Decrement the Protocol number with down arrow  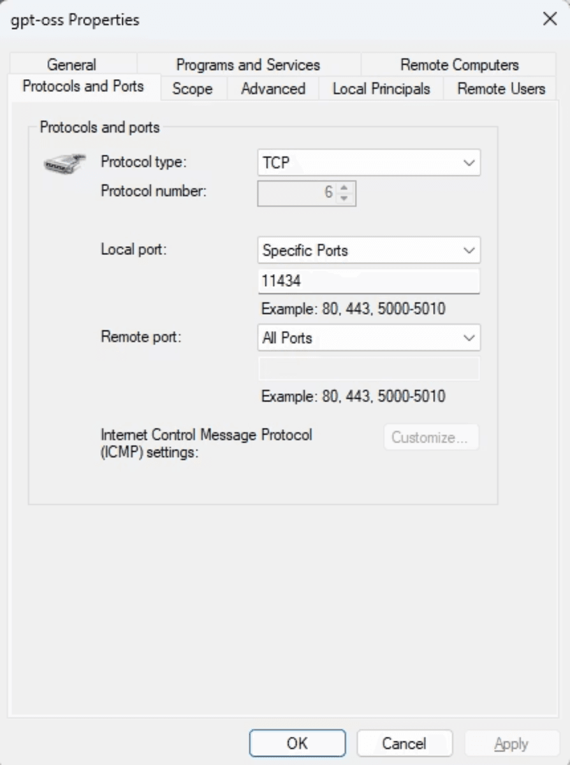click(x=344, y=197)
